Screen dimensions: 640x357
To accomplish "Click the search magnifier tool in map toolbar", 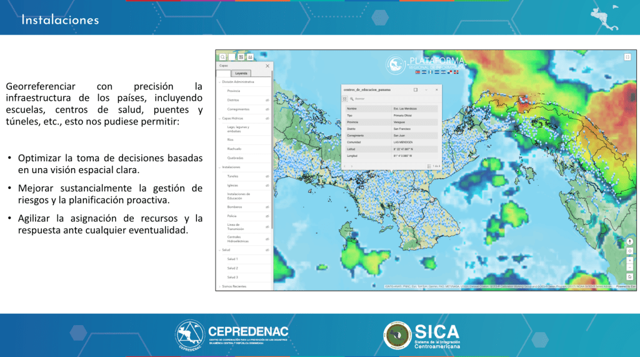I will click(x=222, y=56).
